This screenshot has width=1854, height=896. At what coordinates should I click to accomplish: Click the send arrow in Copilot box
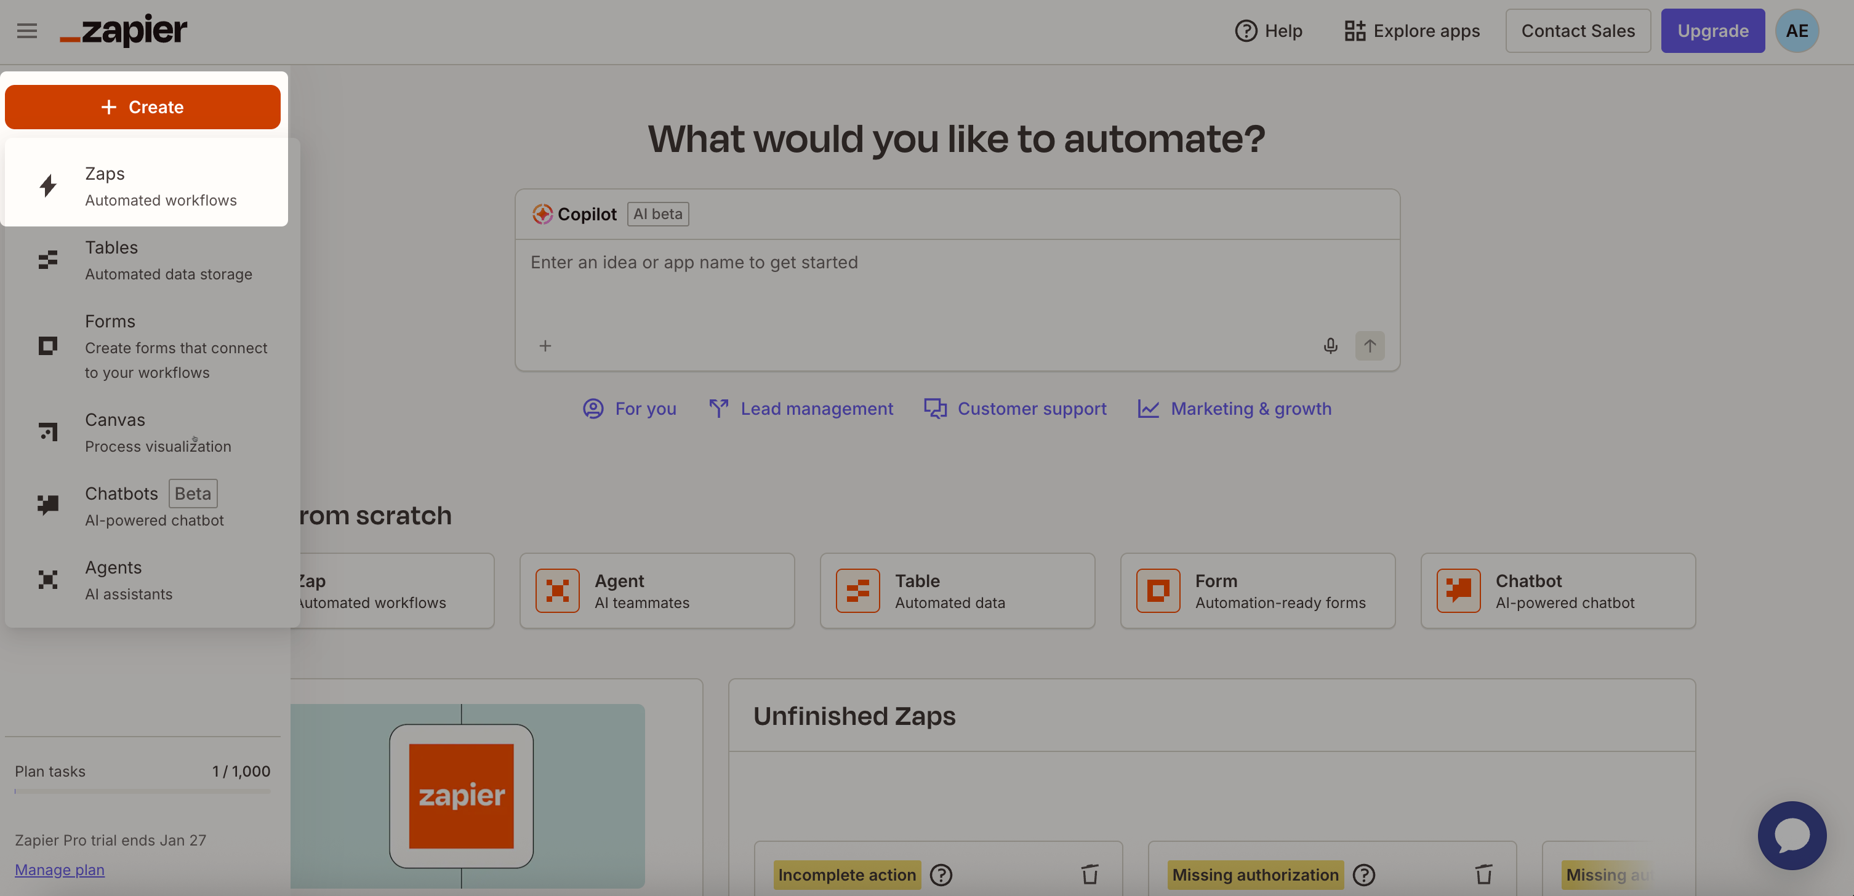[1369, 346]
